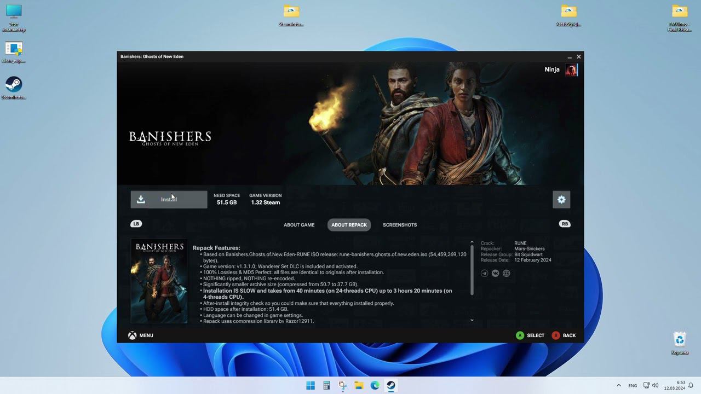Open Snipping Tool from the taskbar

pyautogui.click(x=343, y=385)
